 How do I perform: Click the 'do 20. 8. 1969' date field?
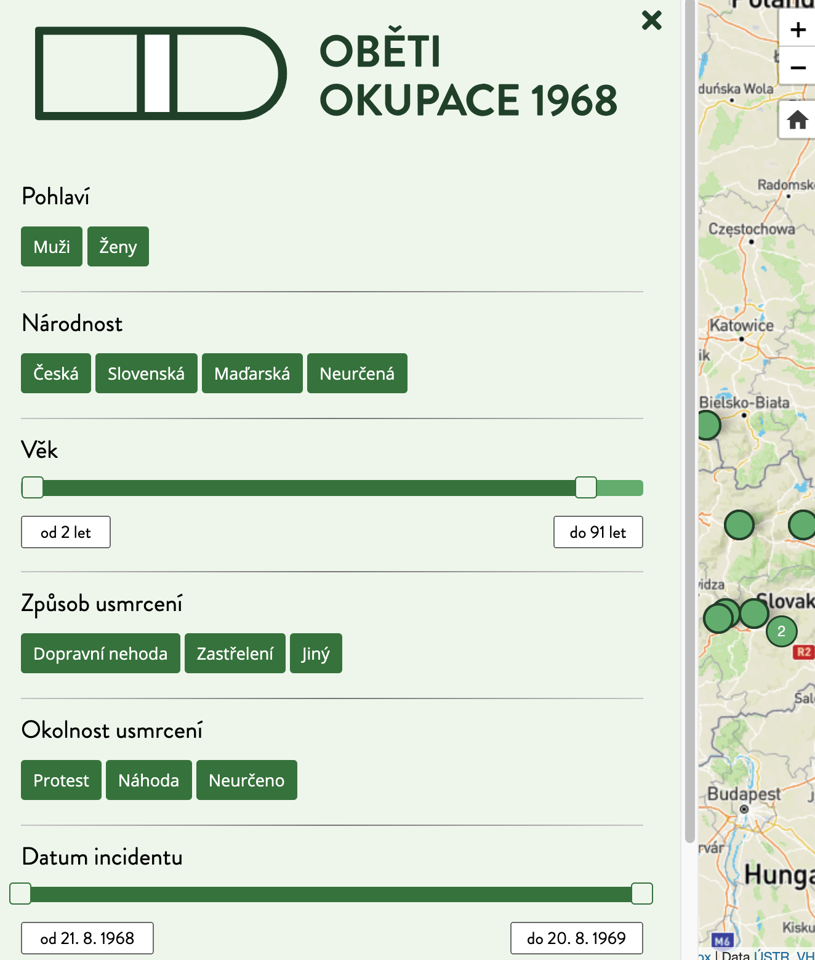pos(577,938)
